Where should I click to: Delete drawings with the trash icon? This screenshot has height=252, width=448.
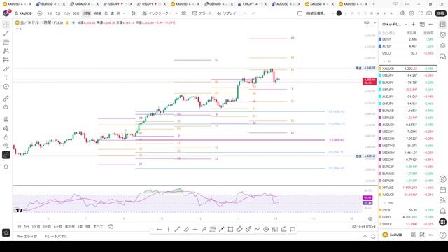pyautogui.click(x=6, y=167)
